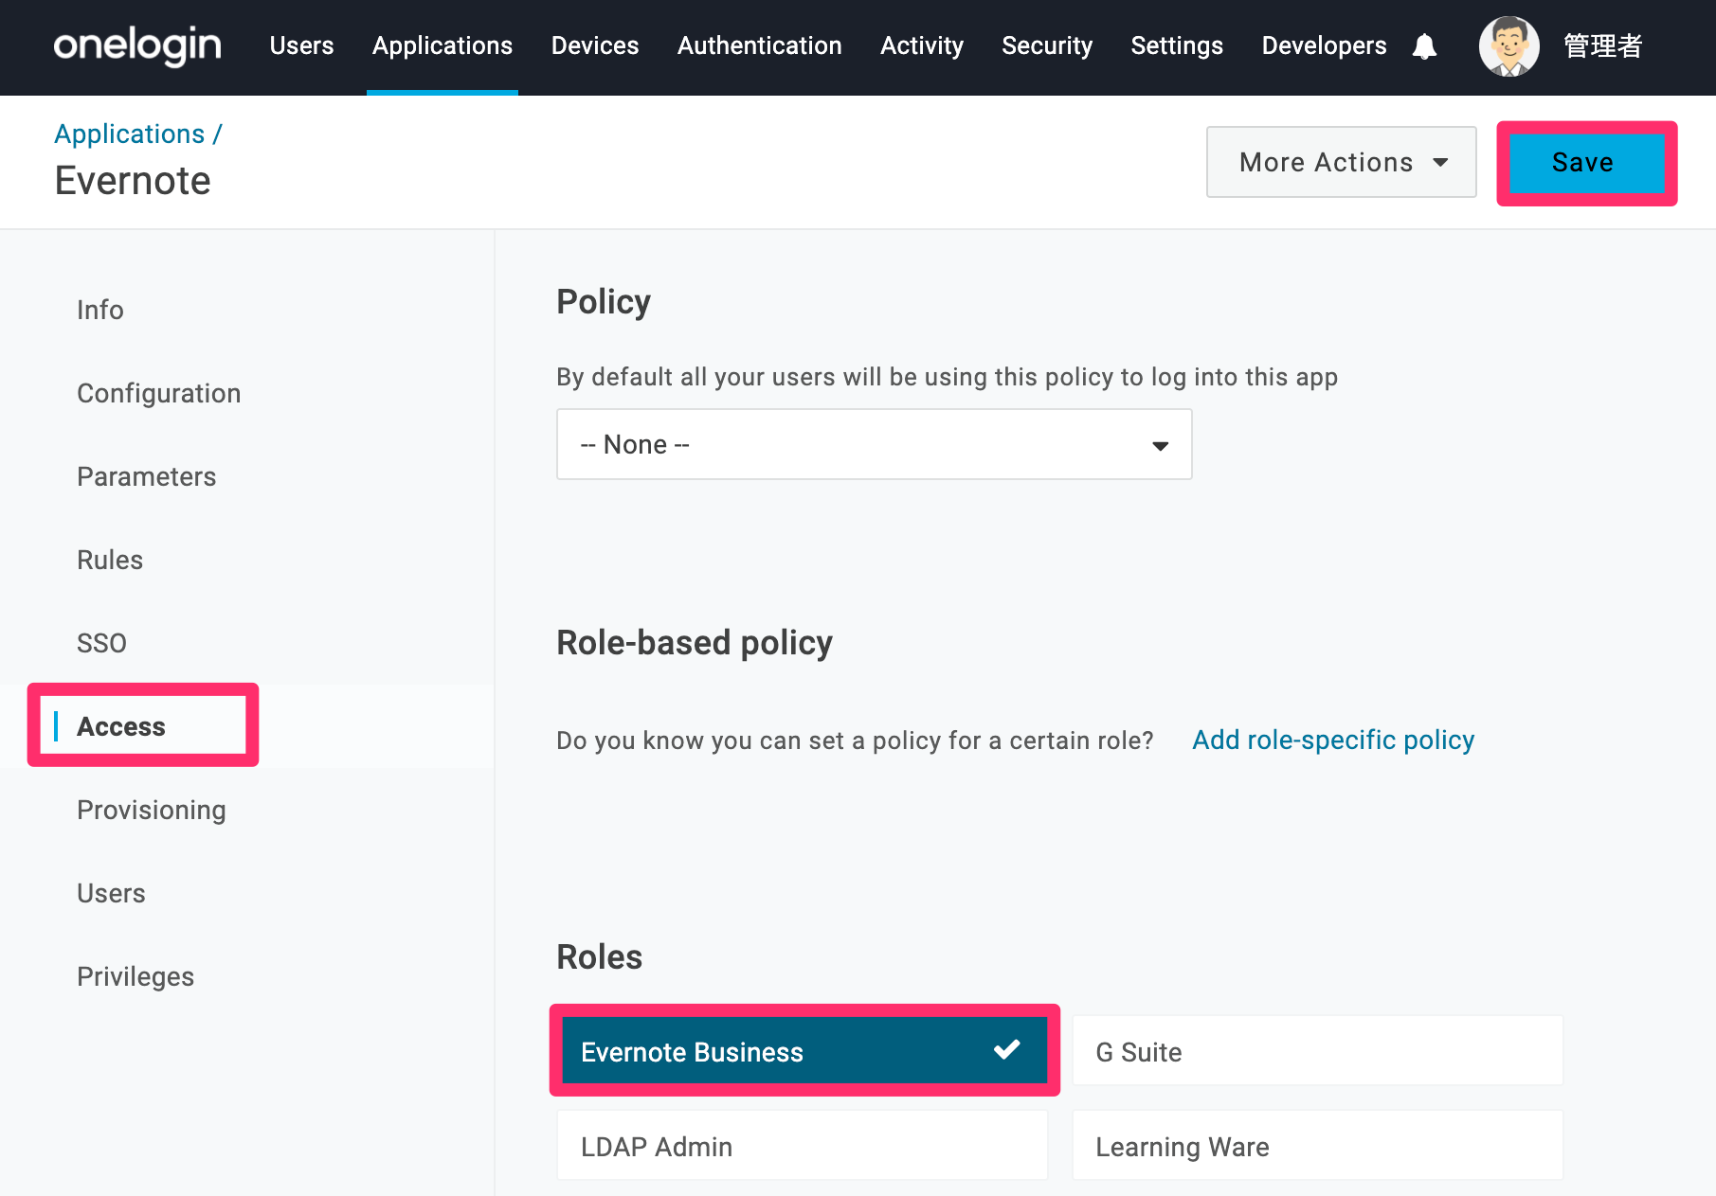
Task: Click the role policy question text
Action: click(x=855, y=741)
